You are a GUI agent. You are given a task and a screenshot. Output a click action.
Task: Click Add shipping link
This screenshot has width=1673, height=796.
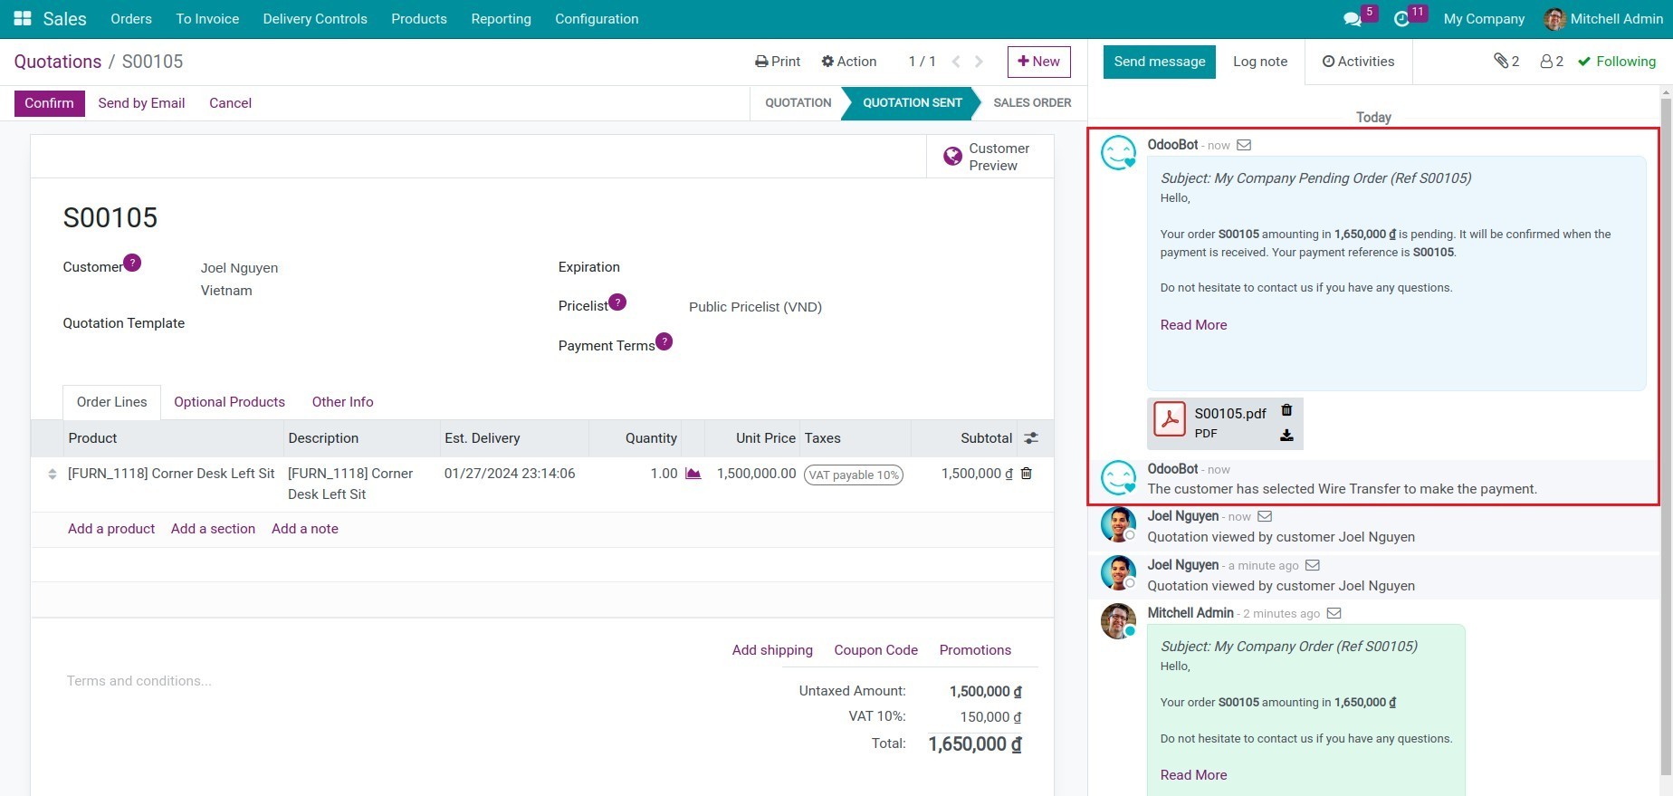coord(772,650)
